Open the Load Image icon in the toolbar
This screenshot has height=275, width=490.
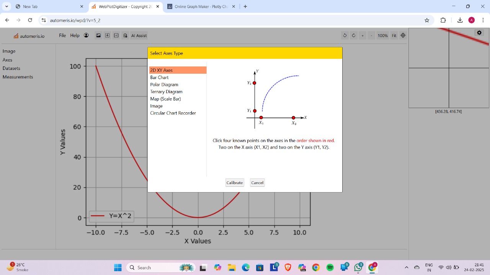pyautogui.click(x=98, y=36)
